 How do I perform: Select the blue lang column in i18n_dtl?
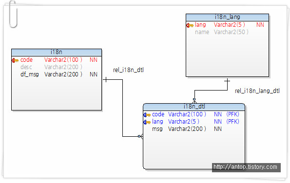pyautogui.click(x=157, y=122)
